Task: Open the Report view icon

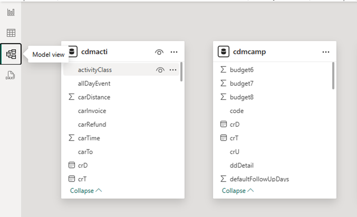Action: click(x=11, y=12)
